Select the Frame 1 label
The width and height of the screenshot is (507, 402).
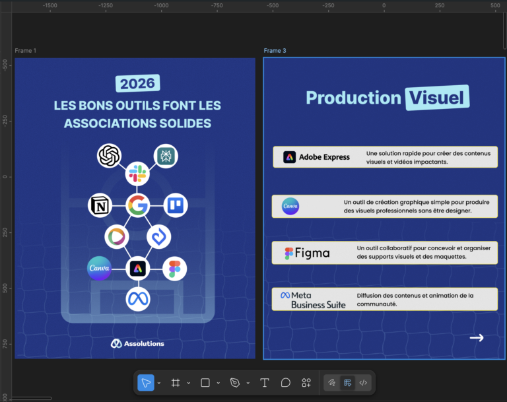coord(26,51)
